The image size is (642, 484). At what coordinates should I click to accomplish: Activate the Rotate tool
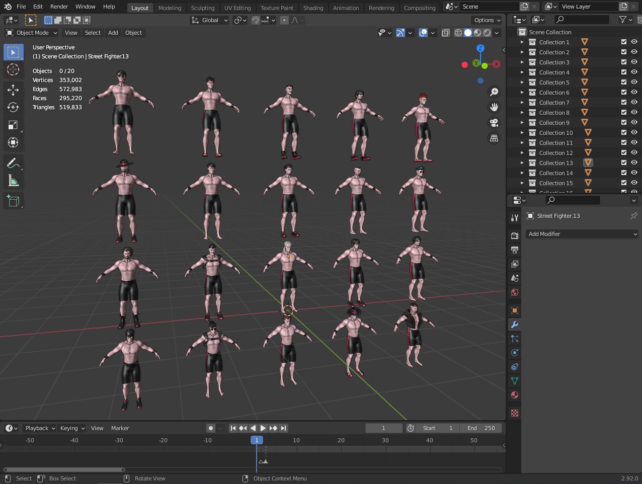[x=13, y=107]
